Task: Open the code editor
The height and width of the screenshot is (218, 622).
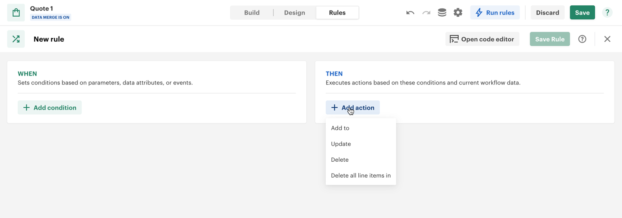Action: point(482,39)
